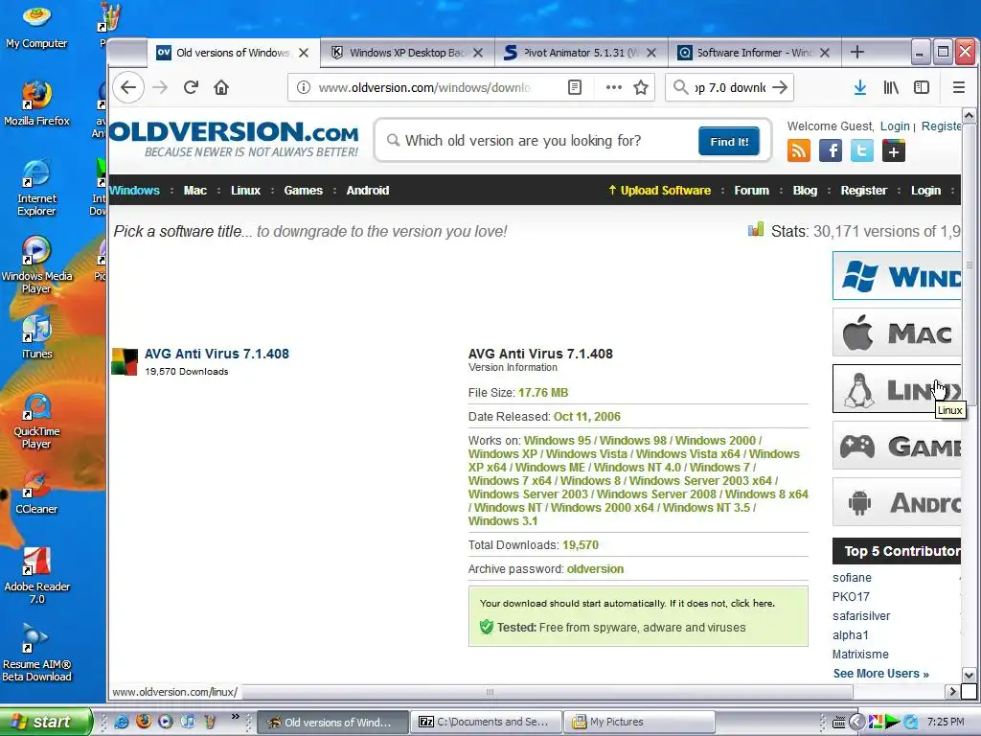Switch to Software Informer tab
Screen dimensions: 981x736
click(x=754, y=53)
